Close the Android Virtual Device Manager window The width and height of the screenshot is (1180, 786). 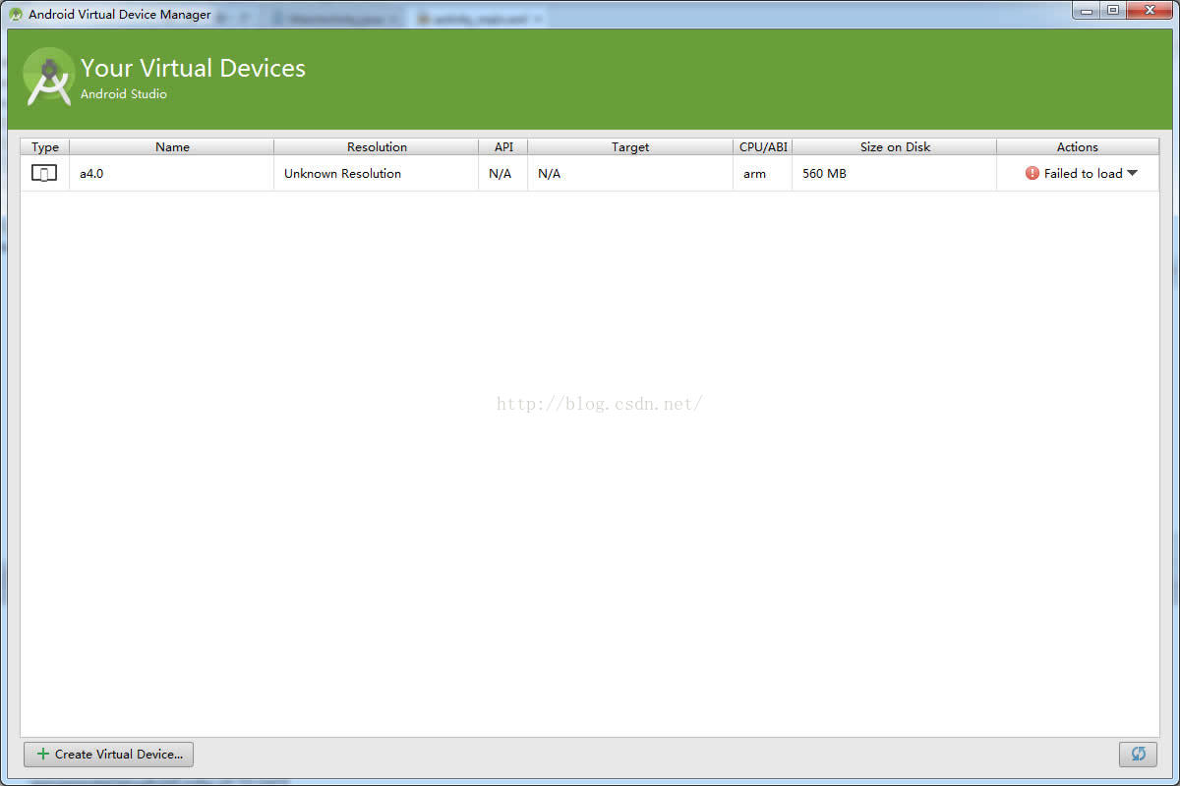(1149, 10)
